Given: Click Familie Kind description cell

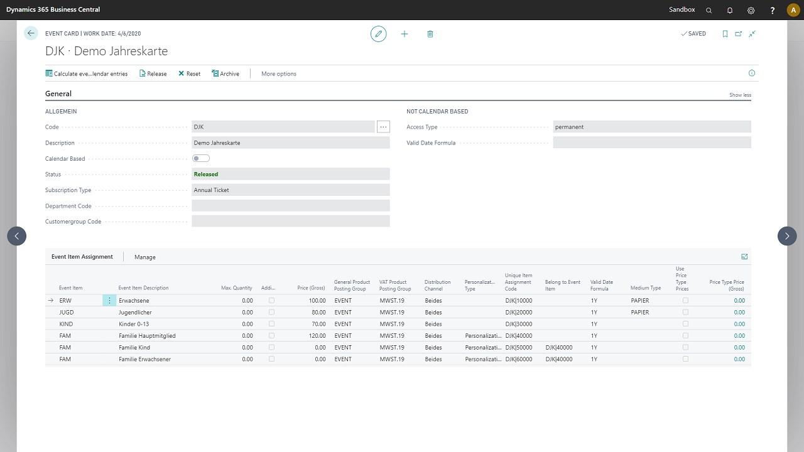Looking at the screenshot, I should 134,347.
